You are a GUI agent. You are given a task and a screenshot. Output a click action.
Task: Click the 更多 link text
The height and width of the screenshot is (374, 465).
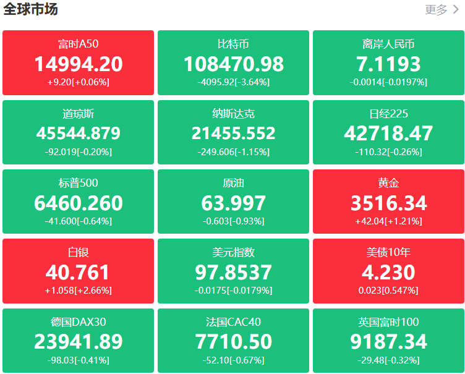[x=436, y=9]
